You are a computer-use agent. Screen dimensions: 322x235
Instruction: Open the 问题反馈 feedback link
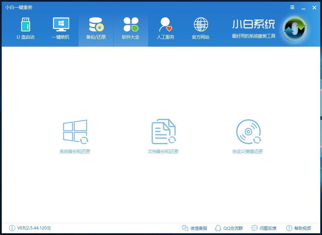268,228
